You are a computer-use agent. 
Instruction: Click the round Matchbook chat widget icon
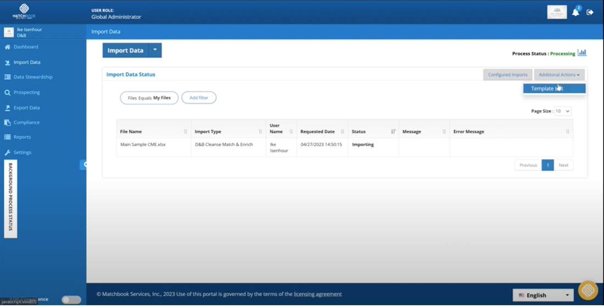pos(588,290)
